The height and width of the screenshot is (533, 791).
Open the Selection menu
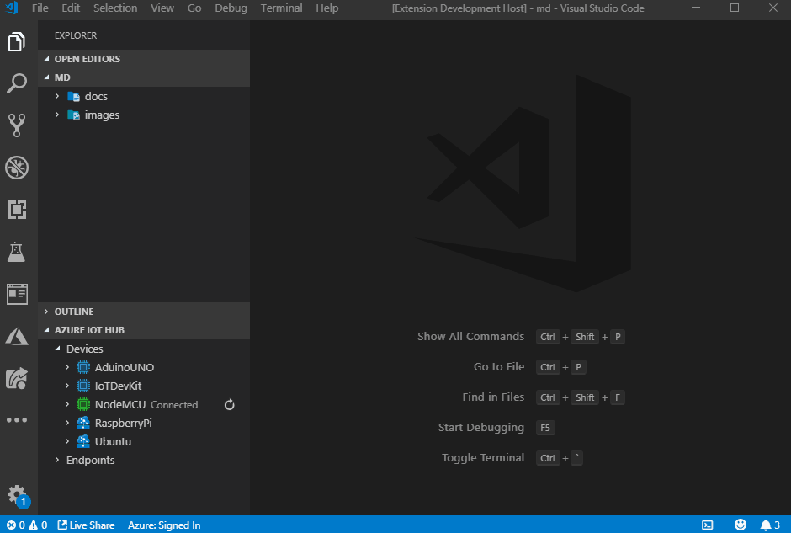tap(115, 8)
